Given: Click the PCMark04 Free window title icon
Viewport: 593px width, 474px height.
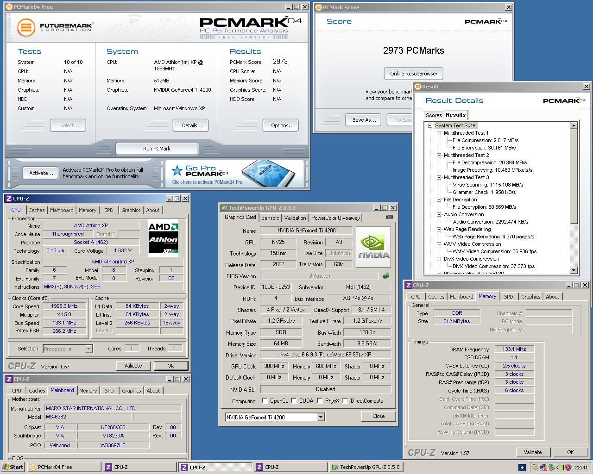Looking at the screenshot, I should (x=9, y=7).
